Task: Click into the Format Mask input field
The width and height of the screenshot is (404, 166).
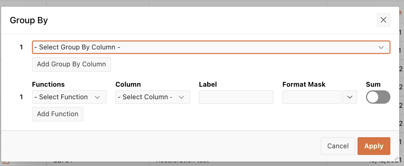Action: click(312, 97)
